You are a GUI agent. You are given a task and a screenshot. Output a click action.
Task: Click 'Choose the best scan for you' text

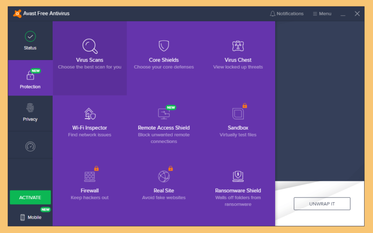[90, 67]
